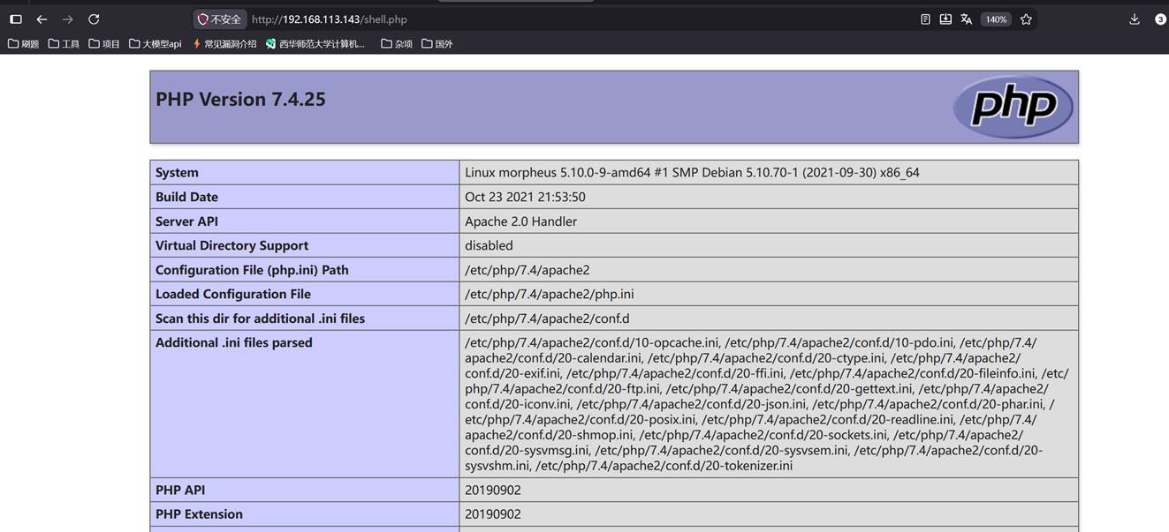This screenshot has width=1169, height=532.
Task: Open the 项目 bookmark folder
Action: tap(104, 43)
